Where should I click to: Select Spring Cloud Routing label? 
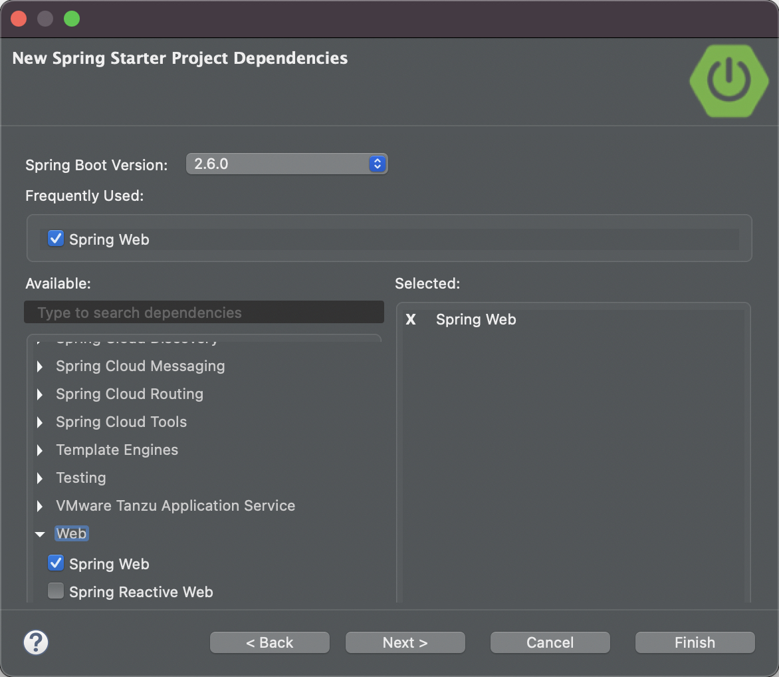point(130,394)
